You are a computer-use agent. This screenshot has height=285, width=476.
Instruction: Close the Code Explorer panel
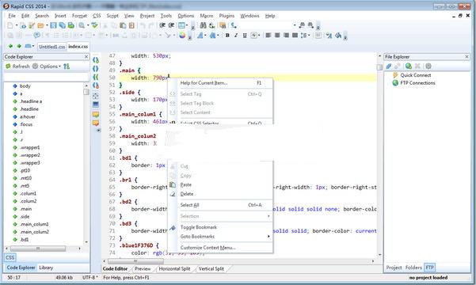86,57
